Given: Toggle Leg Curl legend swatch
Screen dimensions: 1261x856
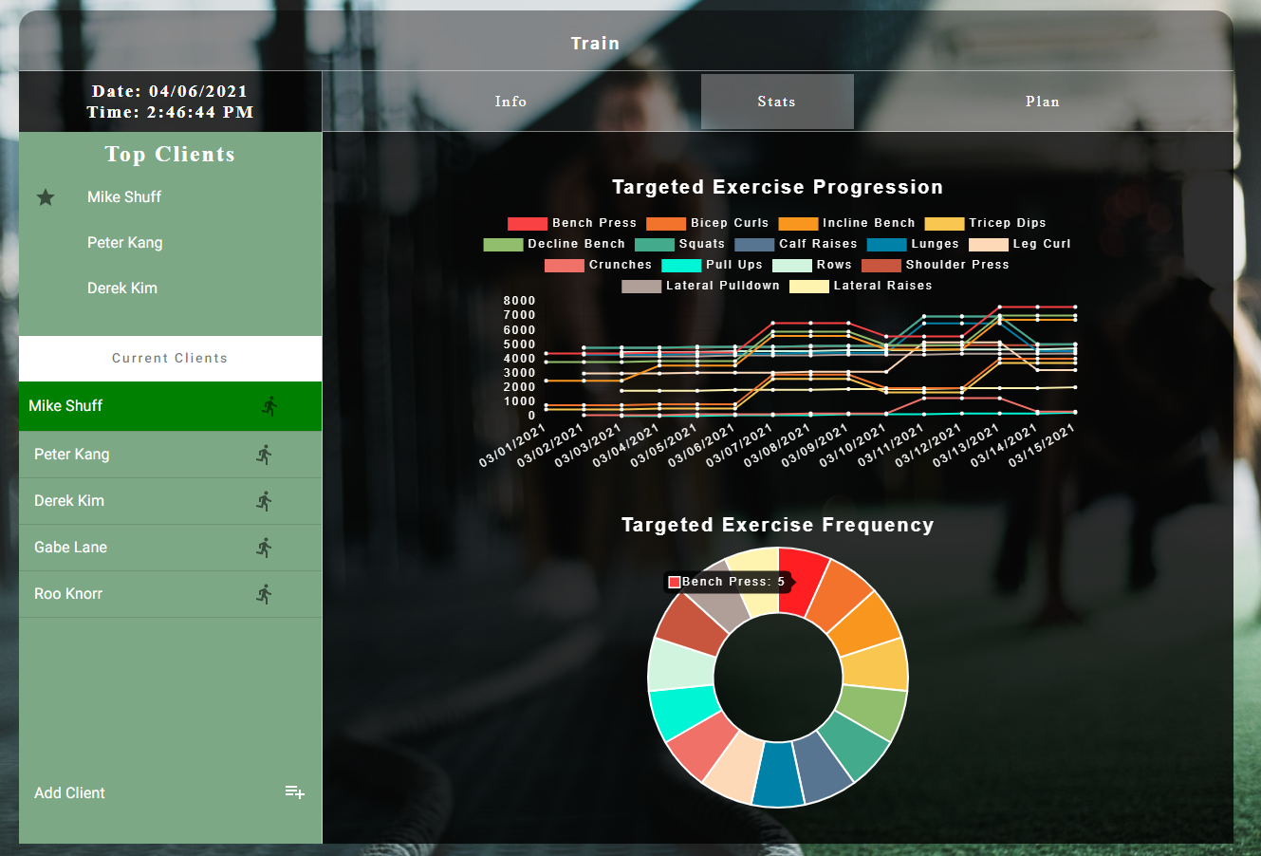Looking at the screenshot, I should (x=989, y=245).
